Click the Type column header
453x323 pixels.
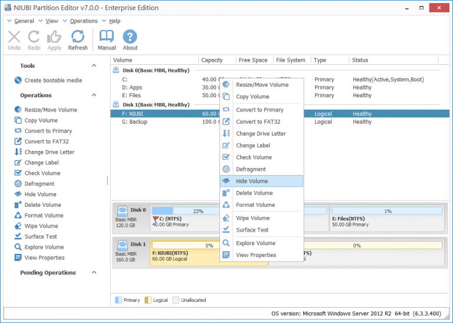(330, 60)
